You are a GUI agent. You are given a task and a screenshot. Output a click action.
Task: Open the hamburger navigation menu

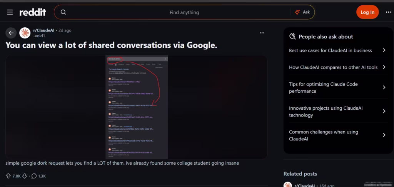(x=10, y=12)
